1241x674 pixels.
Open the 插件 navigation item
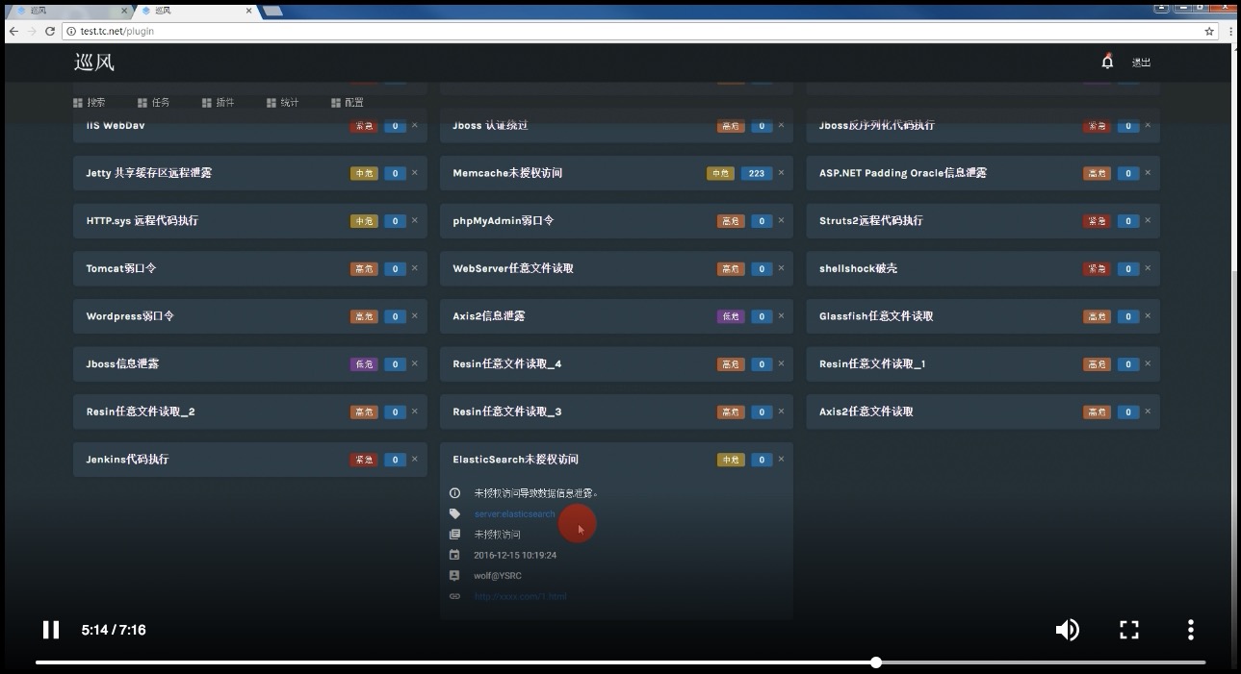pos(219,102)
